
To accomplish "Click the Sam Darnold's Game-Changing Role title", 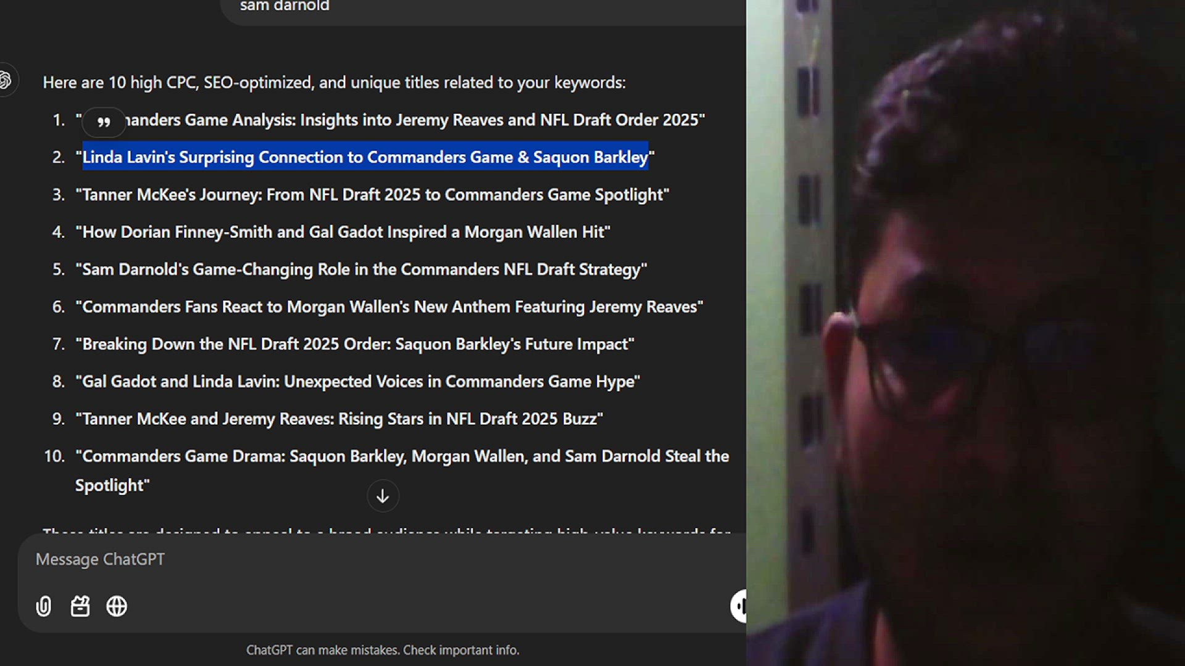I will click(361, 269).
